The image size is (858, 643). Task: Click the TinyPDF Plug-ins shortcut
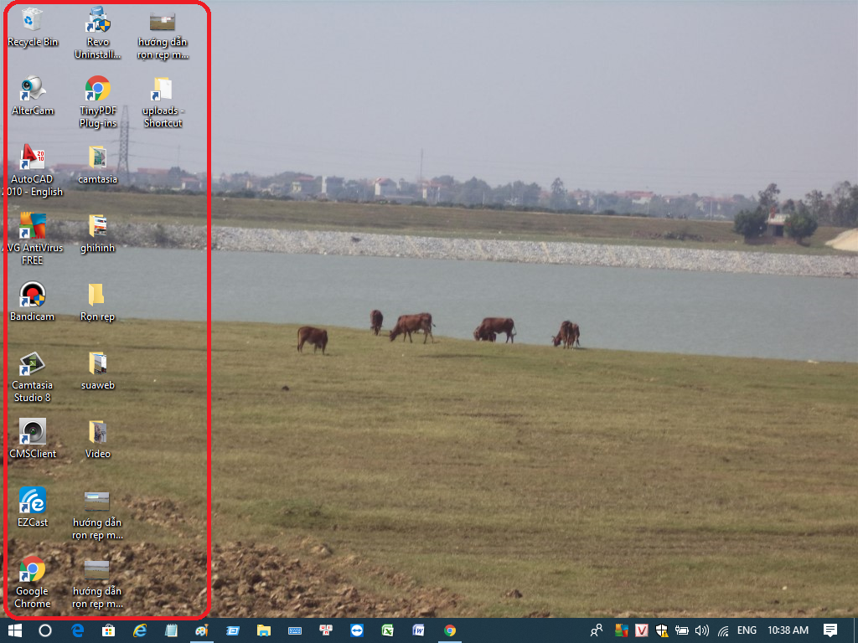tap(98, 89)
